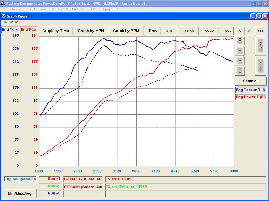Click the Run #1 BZ08AZD vehicle field
The image size is (269, 201).
click(x=83, y=179)
